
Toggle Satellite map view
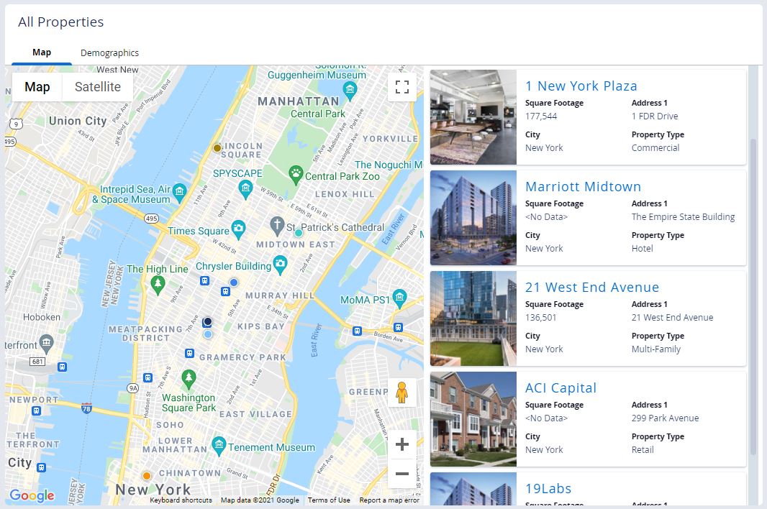[97, 87]
